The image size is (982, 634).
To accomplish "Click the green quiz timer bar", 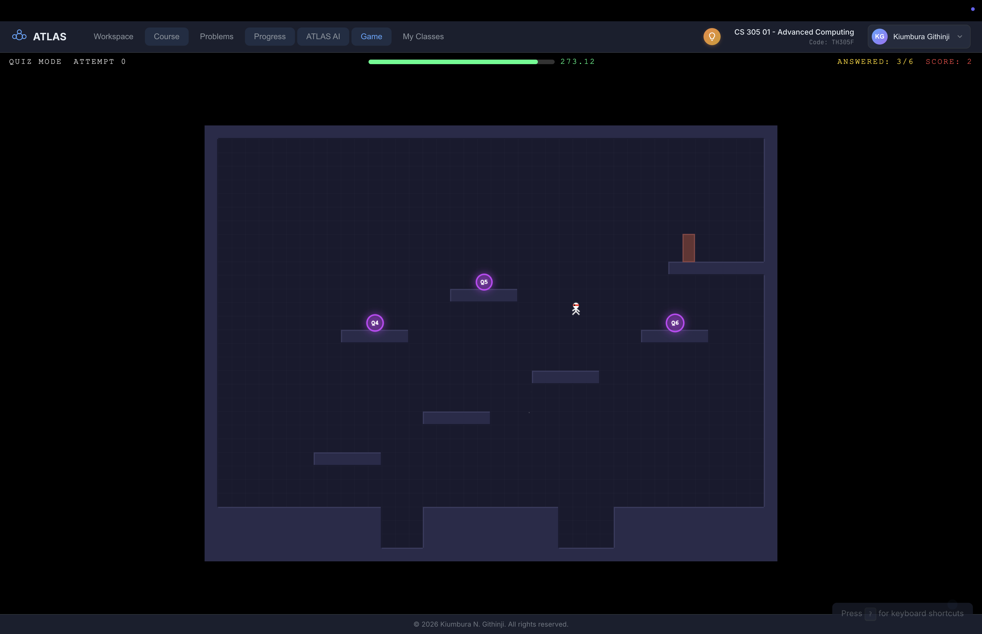I will [453, 61].
